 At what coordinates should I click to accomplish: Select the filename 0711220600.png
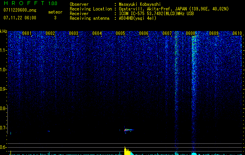20,10
